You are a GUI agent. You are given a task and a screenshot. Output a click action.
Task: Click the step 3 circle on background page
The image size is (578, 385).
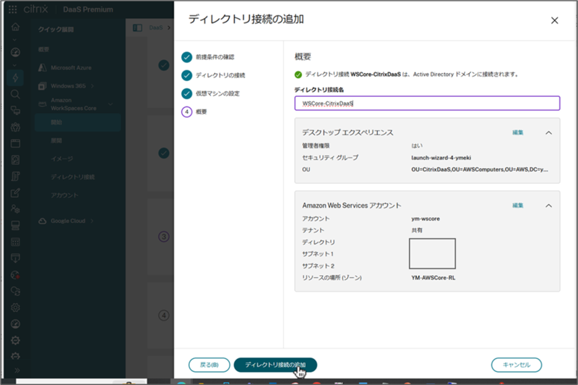tap(164, 237)
